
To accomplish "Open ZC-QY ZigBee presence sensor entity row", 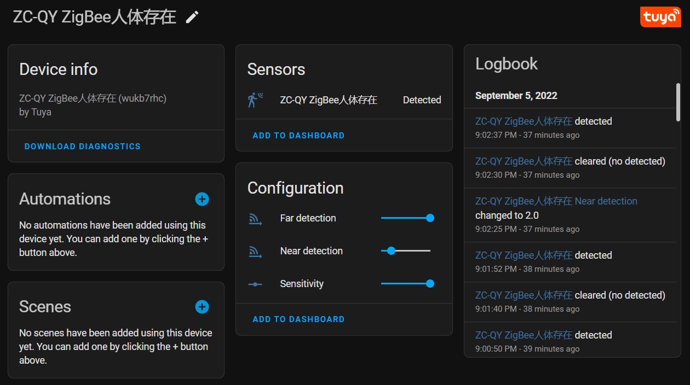I will (x=344, y=100).
